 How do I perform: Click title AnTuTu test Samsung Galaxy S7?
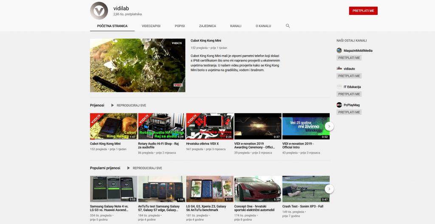click(x=159, y=208)
